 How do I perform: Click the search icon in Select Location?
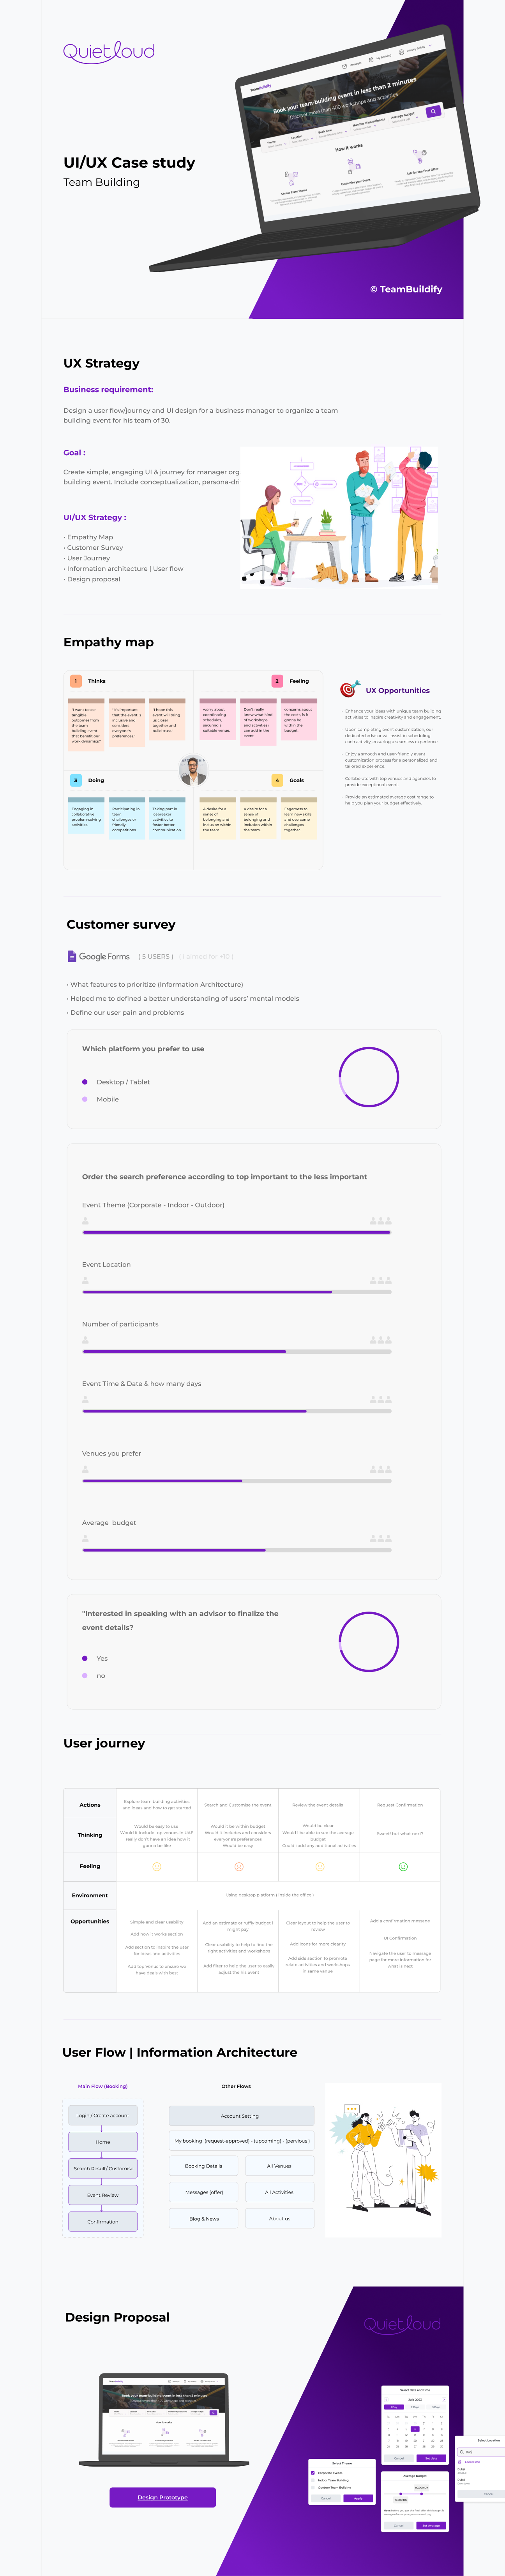pyautogui.click(x=460, y=2452)
